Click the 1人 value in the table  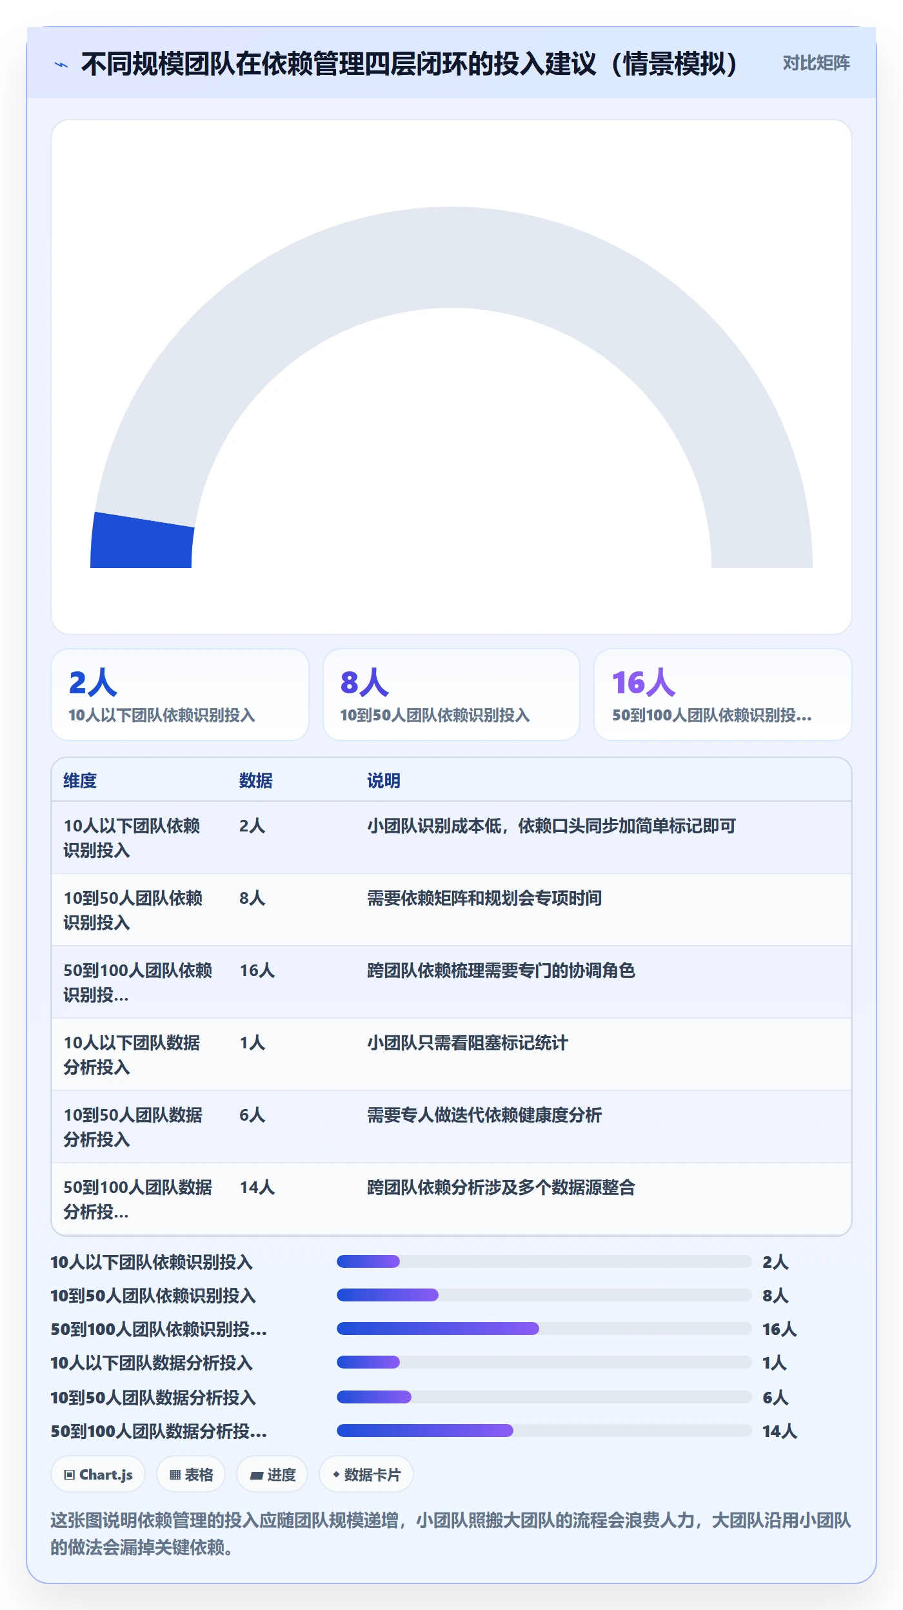click(x=252, y=1043)
